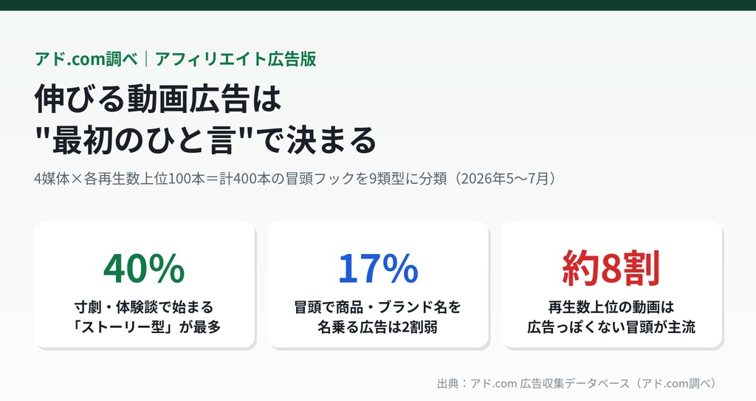This screenshot has width=756, height=401.
Task: Click the text 広告っぽくない冒頭が主流
Action: point(611,326)
